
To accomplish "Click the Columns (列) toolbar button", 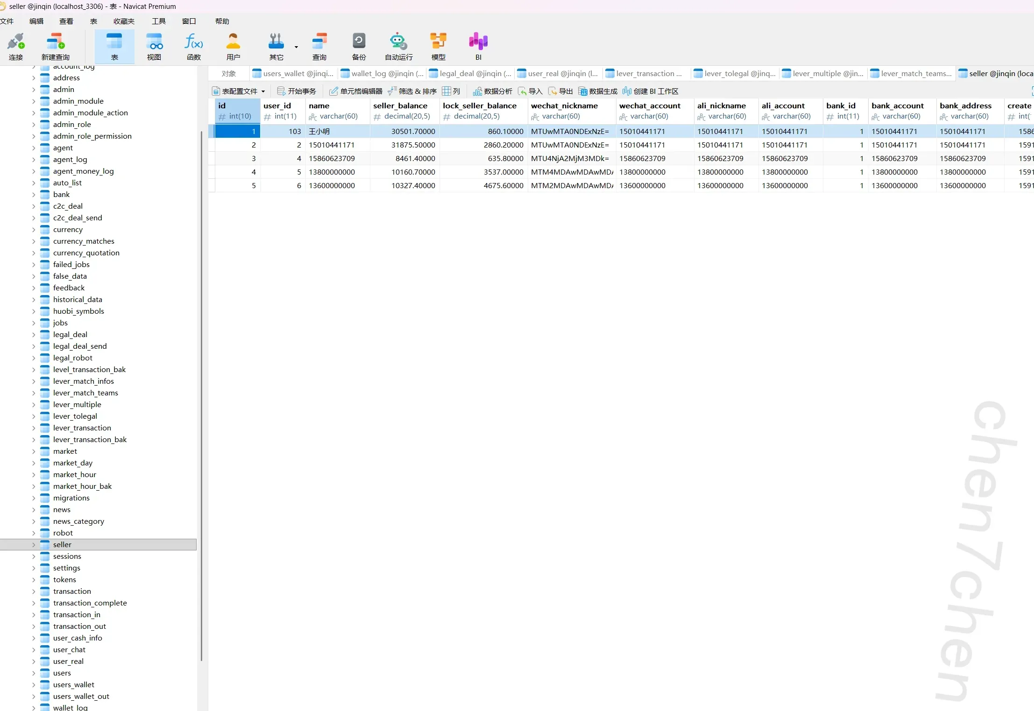I will click(451, 91).
